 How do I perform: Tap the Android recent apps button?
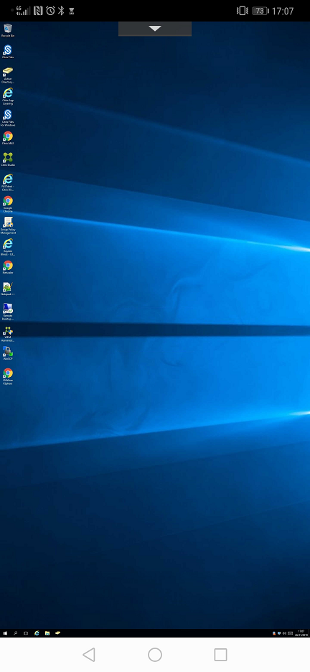coord(220,655)
